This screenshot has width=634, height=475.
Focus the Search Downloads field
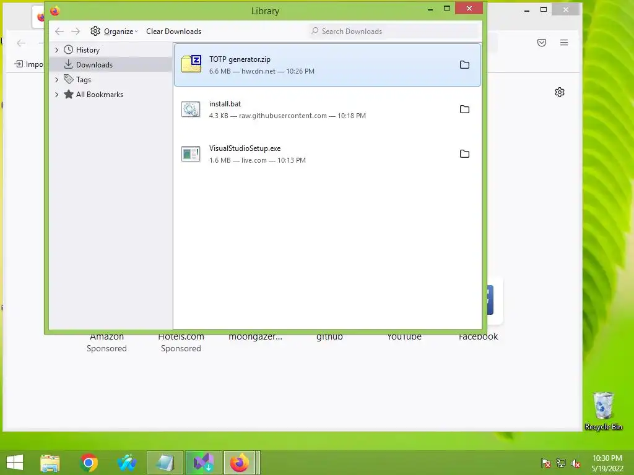point(394,31)
